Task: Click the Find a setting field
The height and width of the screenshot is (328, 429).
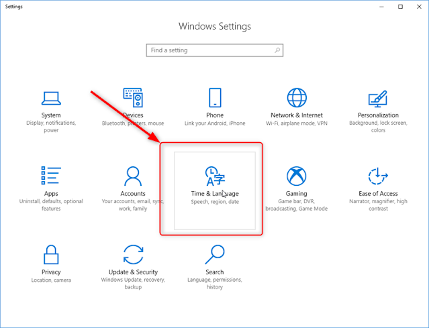Action: coord(215,50)
